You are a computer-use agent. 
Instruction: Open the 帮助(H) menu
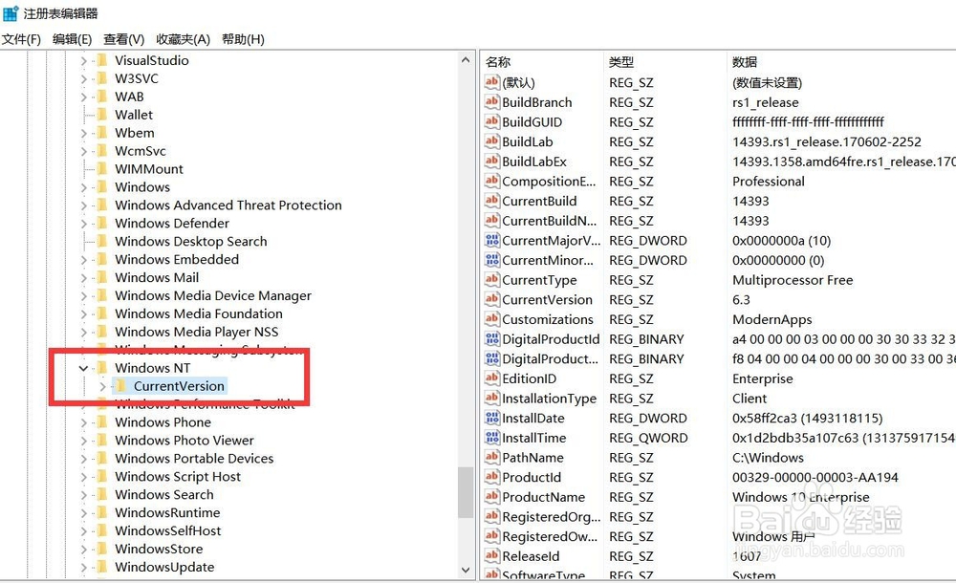point(243,39)
